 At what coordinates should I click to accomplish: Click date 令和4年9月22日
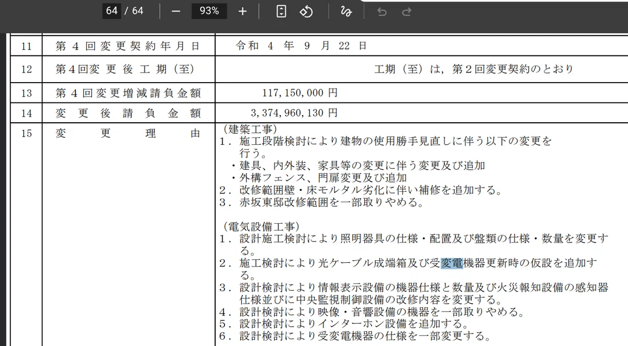pyautogui.click(x=301, y=45)
